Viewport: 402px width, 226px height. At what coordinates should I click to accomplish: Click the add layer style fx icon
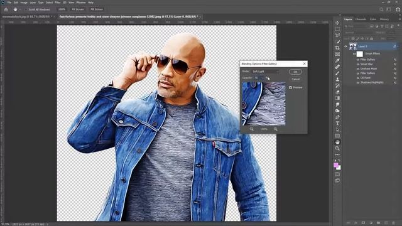click(356, 223)
